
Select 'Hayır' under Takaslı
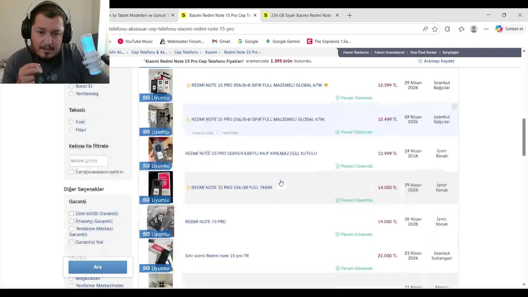(x=71, y=130)
